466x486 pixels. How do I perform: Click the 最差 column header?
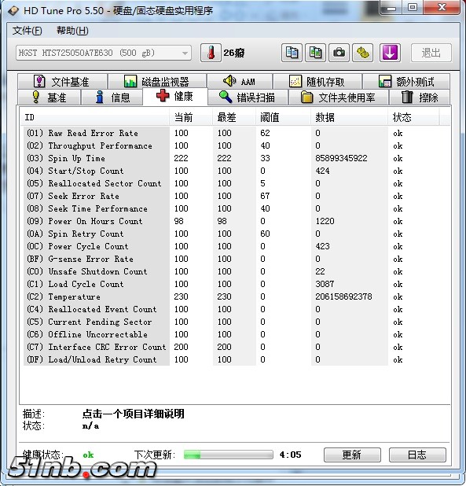(x=234, y=117)
